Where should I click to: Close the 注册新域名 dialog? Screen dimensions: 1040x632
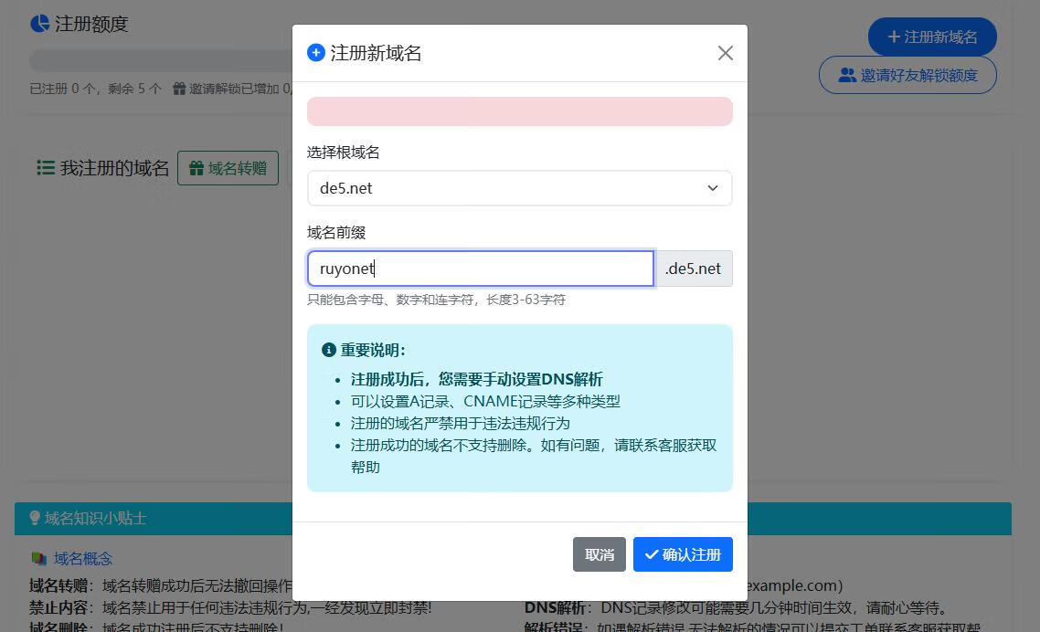pyautogui.click(x=725, y=53)
